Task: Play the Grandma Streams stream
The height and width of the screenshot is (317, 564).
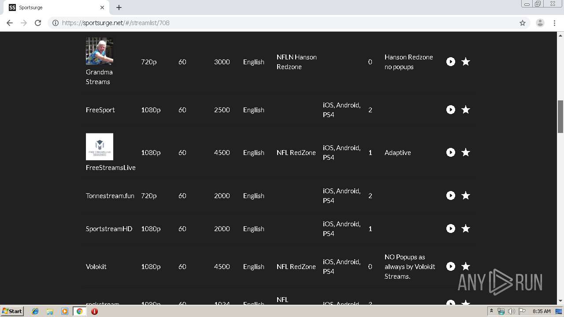Action: pos(450,62)
